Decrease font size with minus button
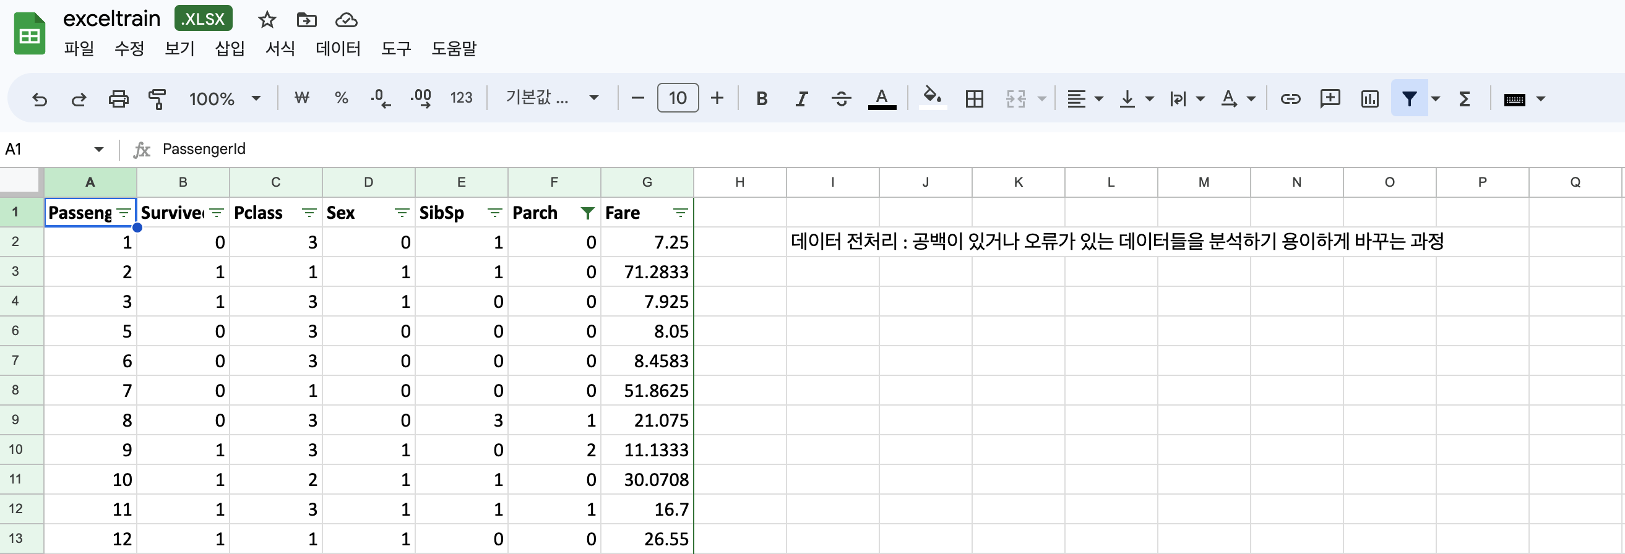Viewport: 1625px width, 554px height. click(x=638, y=98)
